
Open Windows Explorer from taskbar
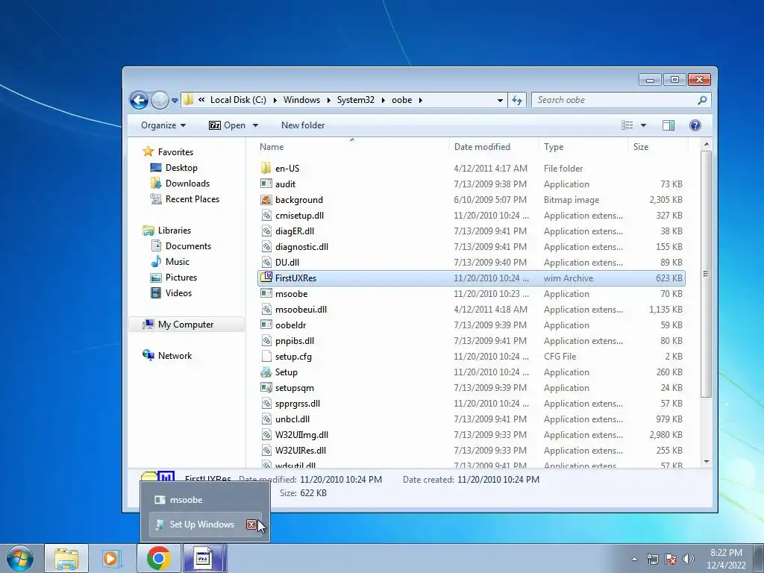click(x=66, y=558)
